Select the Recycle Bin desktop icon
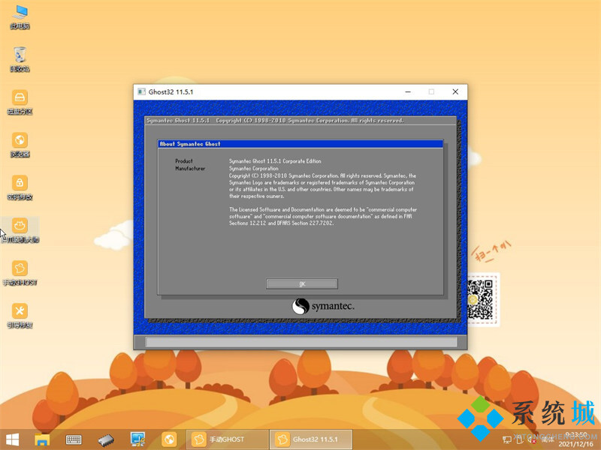Screen dimensions: 601x450 [20, 59]
